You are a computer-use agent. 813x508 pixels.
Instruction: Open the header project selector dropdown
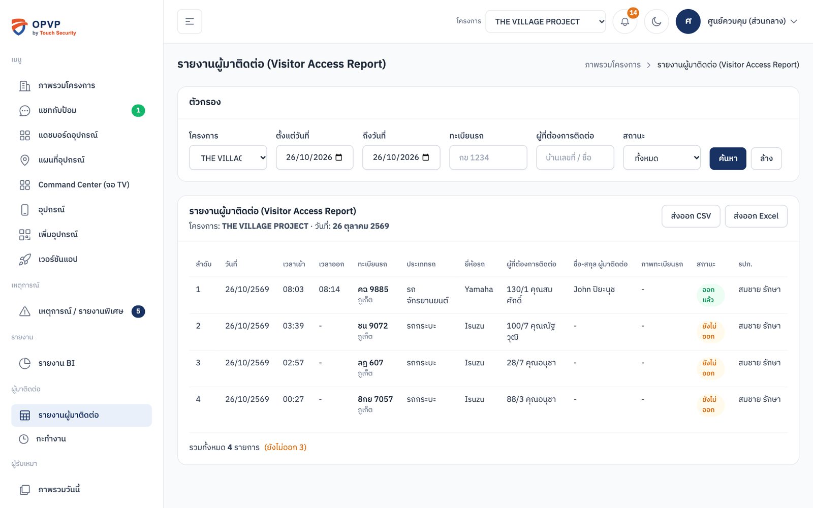click(x=545, y=21)
